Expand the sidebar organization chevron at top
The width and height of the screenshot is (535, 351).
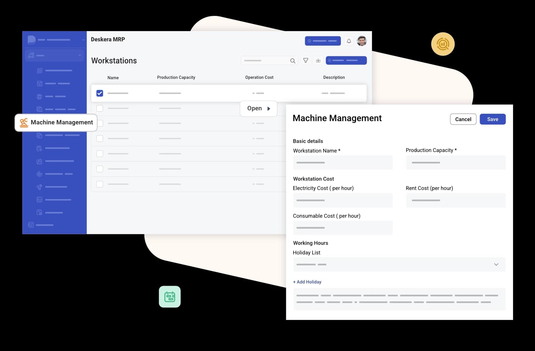[x=83, y=40]
